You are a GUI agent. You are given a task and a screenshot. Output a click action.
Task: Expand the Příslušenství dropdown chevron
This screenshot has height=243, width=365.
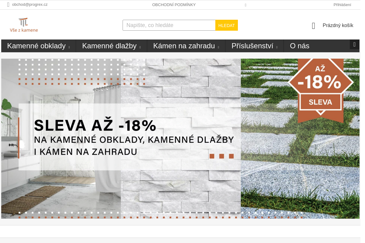click(277, 47)
